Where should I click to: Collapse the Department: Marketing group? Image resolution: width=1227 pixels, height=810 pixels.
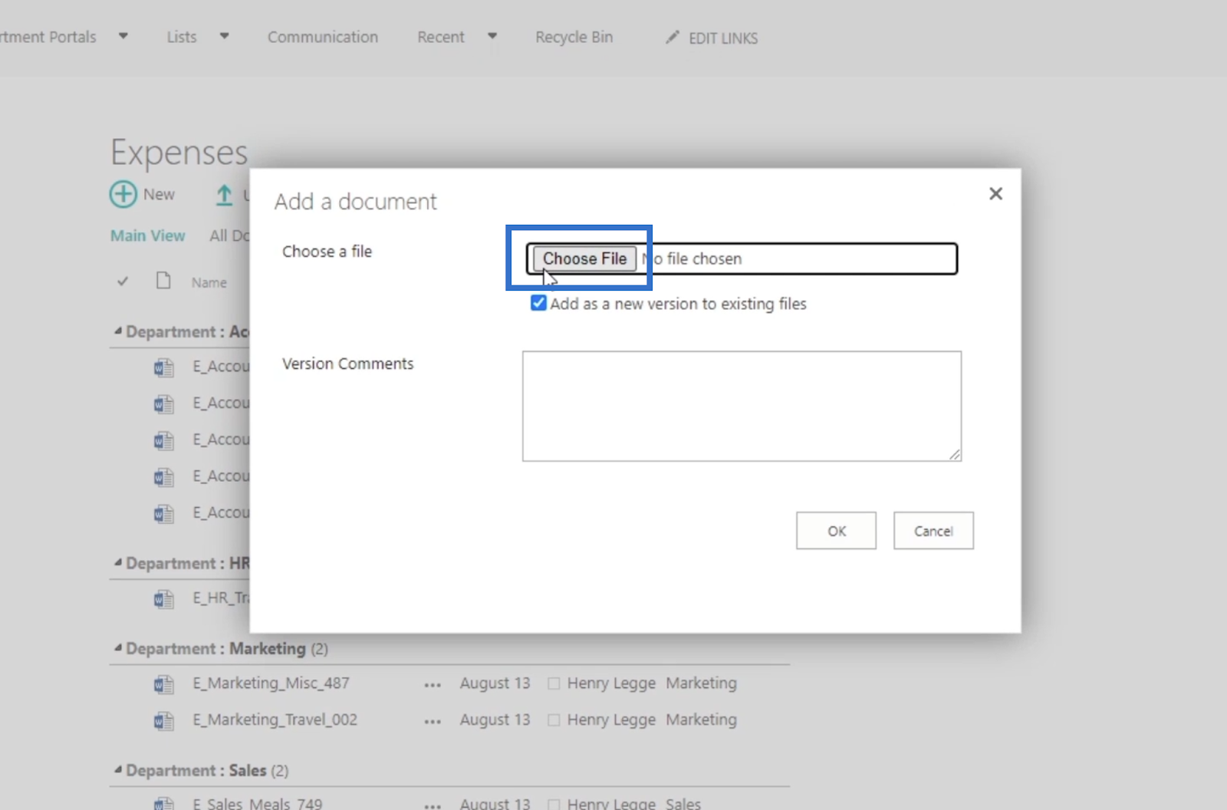118,648
